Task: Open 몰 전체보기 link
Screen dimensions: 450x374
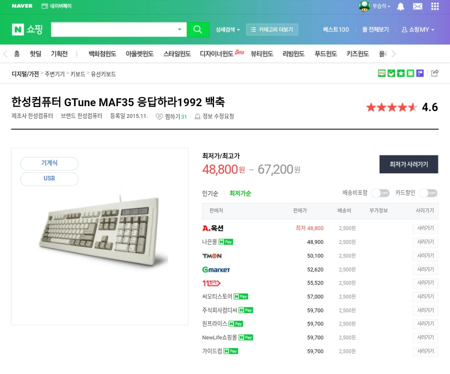Action: pyautogui.click(x=375, y=30)
